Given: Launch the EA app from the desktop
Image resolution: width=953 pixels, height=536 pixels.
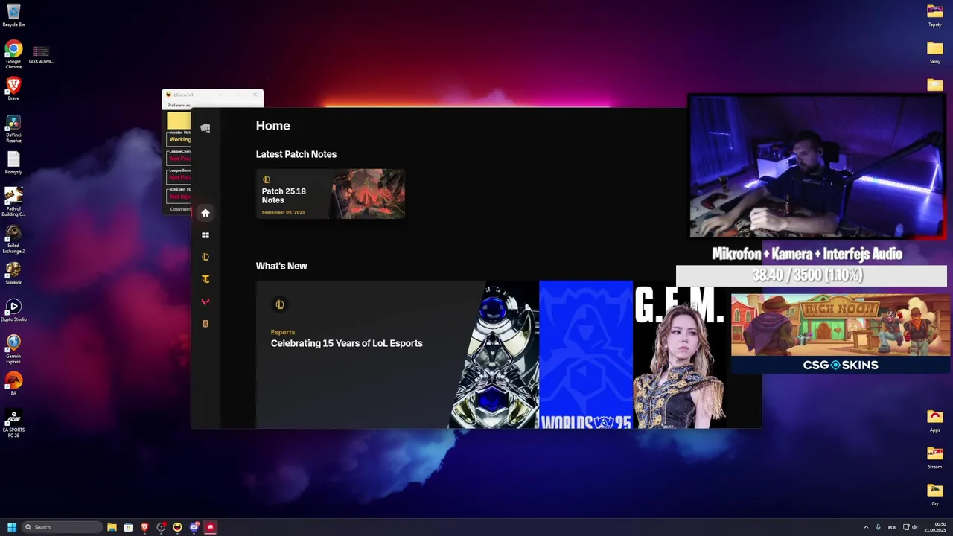Looking at the screenshot, I should tap(13, 383).
